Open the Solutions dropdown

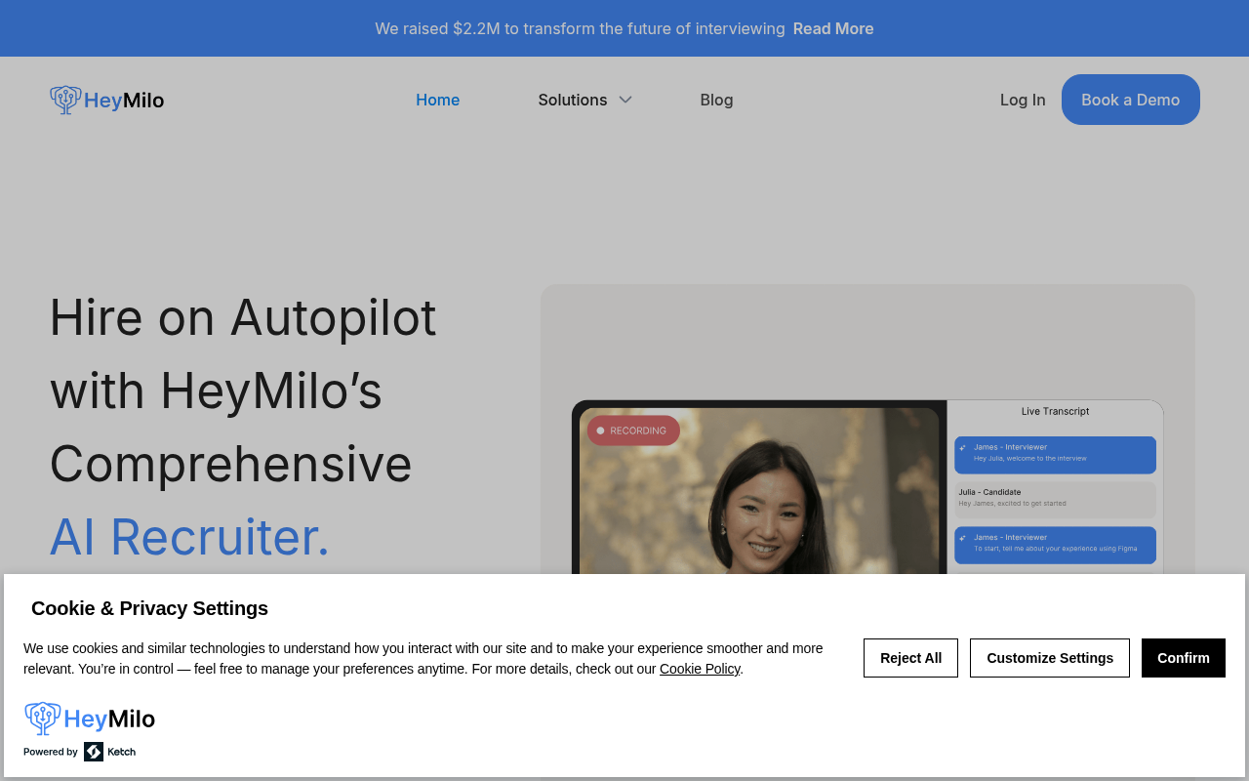[572, 100]
